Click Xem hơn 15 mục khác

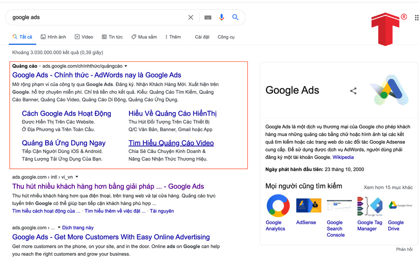[x=388, y=187]
